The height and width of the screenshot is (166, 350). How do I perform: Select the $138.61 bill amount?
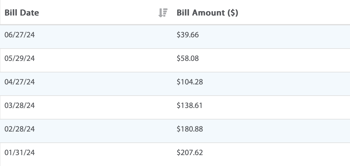click(x=190, y=105)
